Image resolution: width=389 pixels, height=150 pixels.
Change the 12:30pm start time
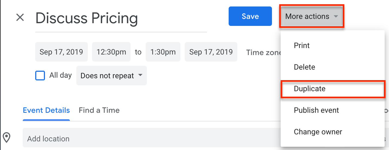111,52
